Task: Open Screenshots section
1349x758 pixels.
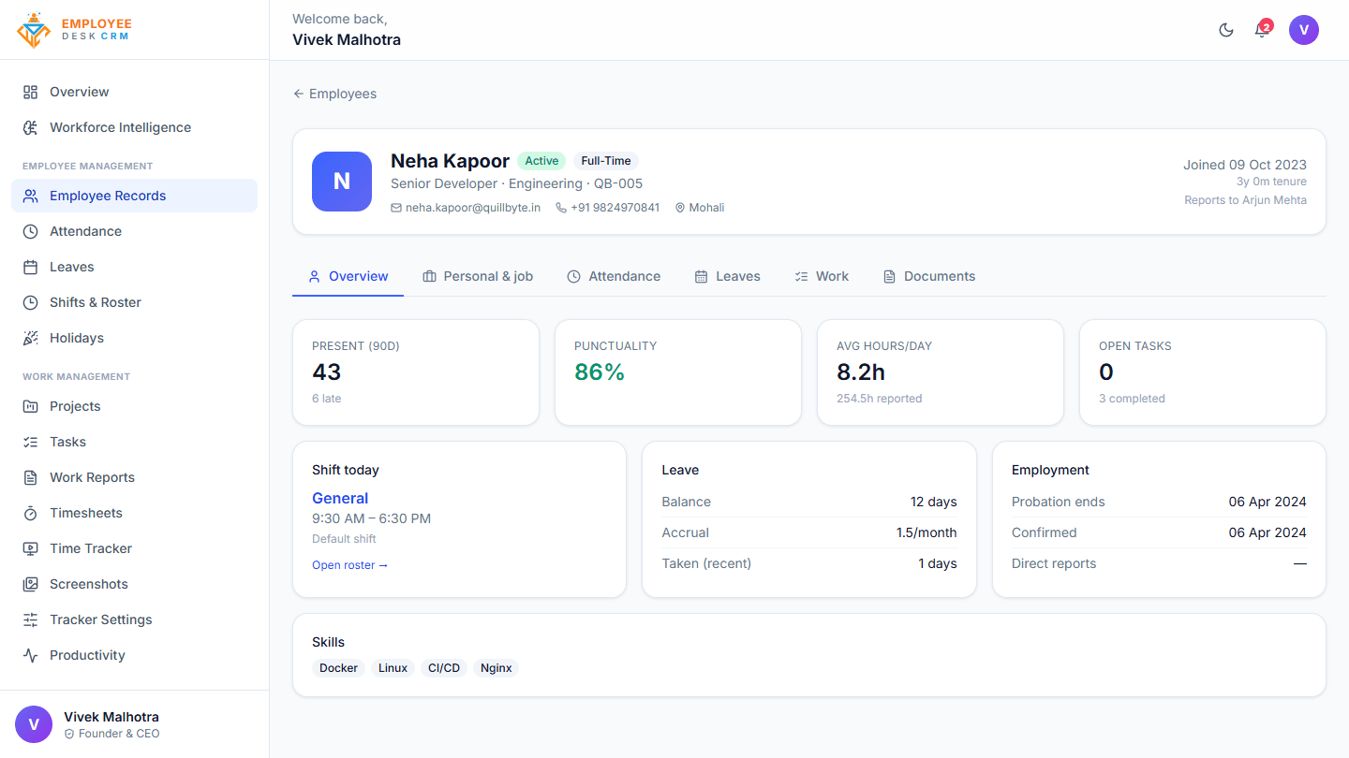Action: click(134, 584)
